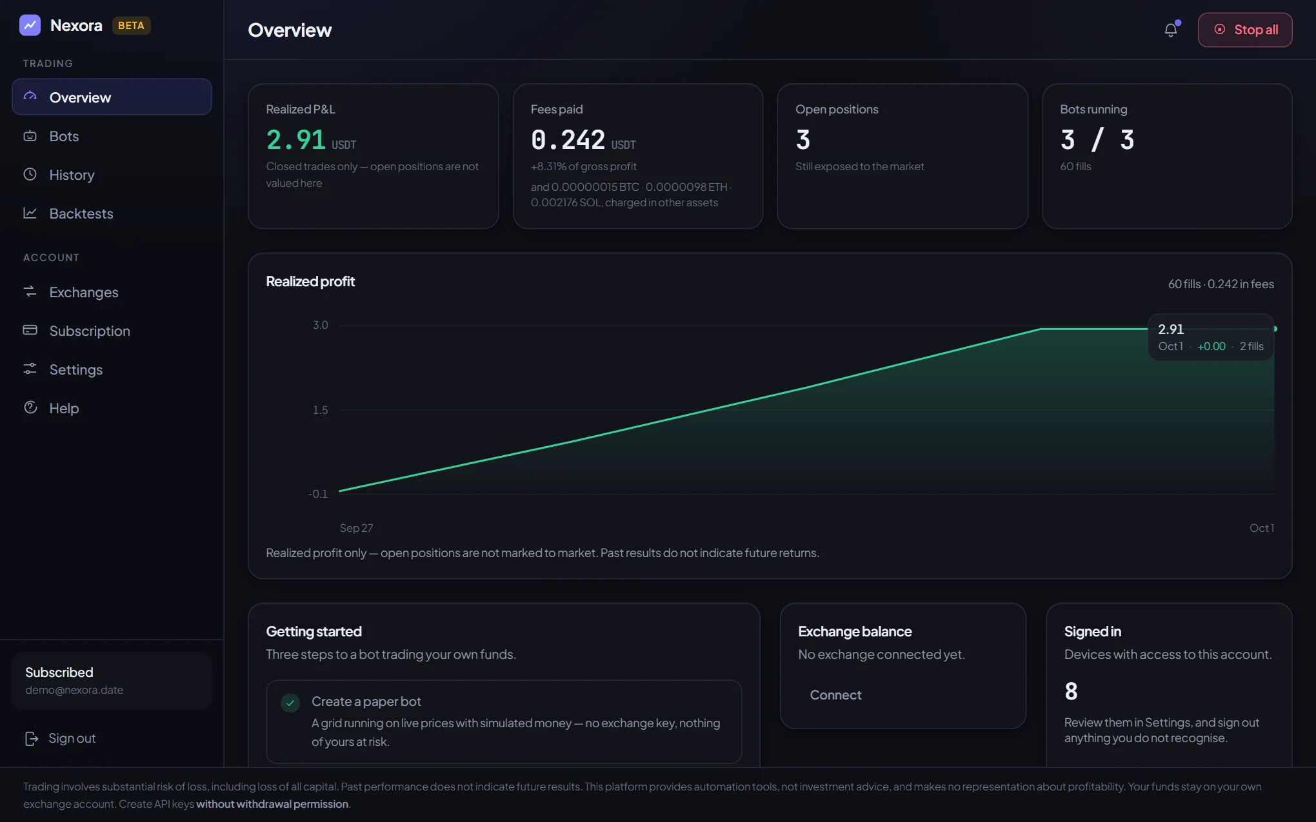Click the Backtests chart icon
The width and height of the screenshot is (1316, 822).
(30, 213)
